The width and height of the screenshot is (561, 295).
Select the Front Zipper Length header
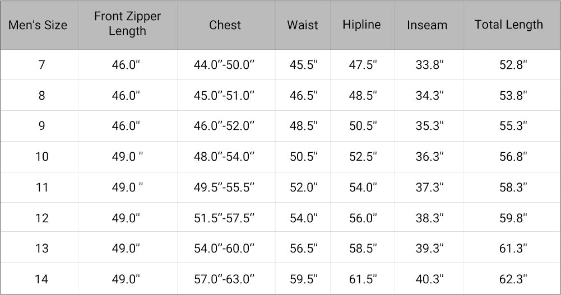[x=127, y=24]
